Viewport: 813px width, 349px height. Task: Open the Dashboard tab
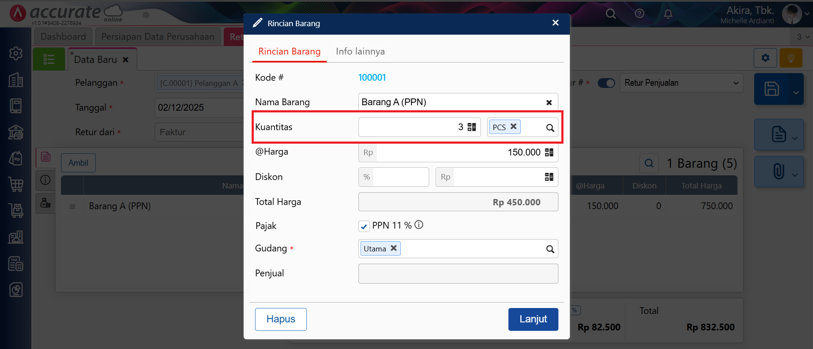pyautogui.click(x=63, y=37)
